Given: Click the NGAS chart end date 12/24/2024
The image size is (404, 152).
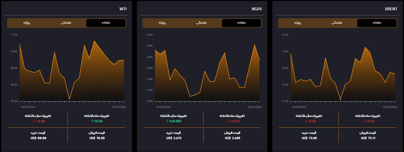Looking at the screenshot, I should coord(255,107).
